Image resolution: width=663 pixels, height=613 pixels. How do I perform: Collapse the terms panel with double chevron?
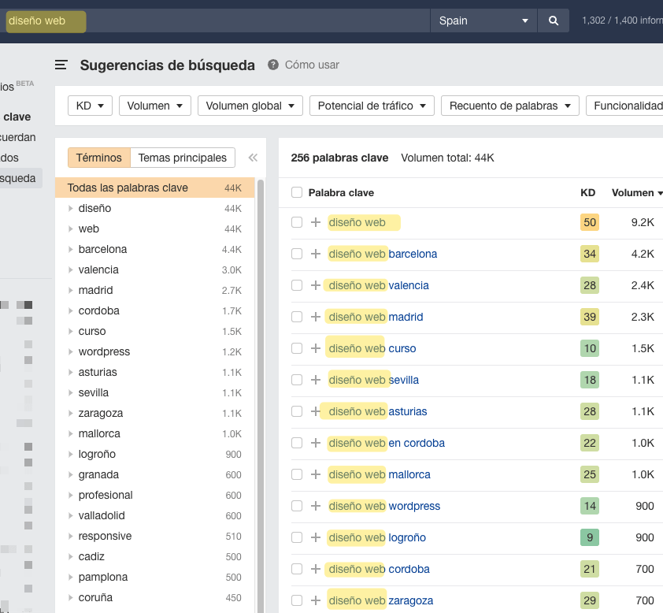pyautogui.click(x=253, y=158)
